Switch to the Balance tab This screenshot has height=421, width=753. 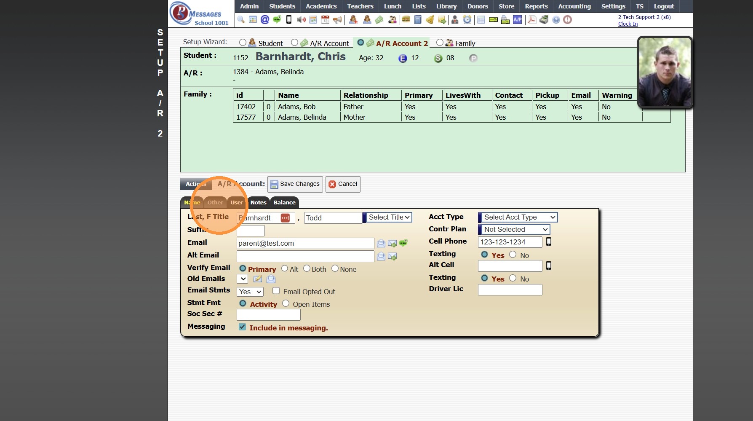click(284, 202)
